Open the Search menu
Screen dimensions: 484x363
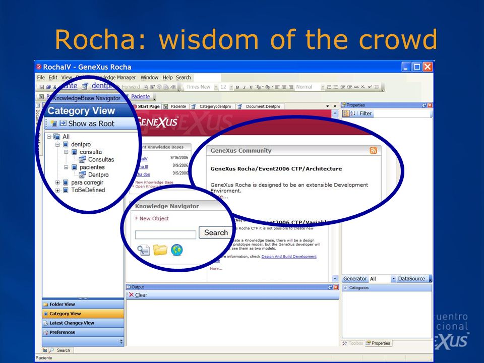tap(184, 78)
